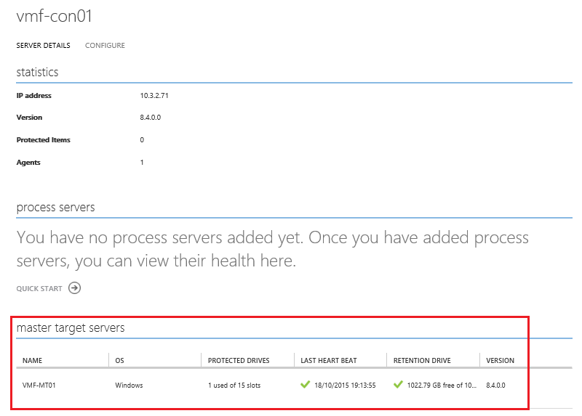Click the master target servers heading
Screen dimensions: 582x416
pos(71,328)
